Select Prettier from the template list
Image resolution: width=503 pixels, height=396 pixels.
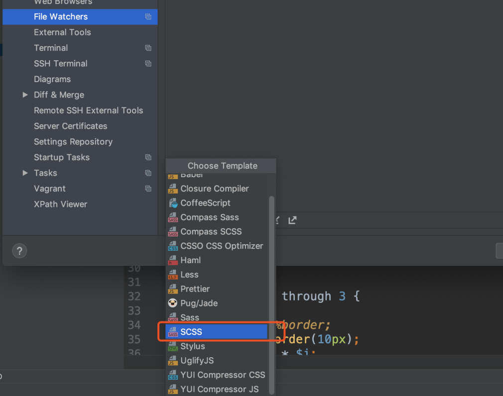click(195, 289)
